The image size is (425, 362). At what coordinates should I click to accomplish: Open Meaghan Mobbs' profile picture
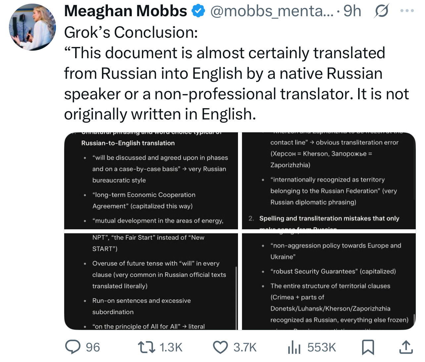32,27
